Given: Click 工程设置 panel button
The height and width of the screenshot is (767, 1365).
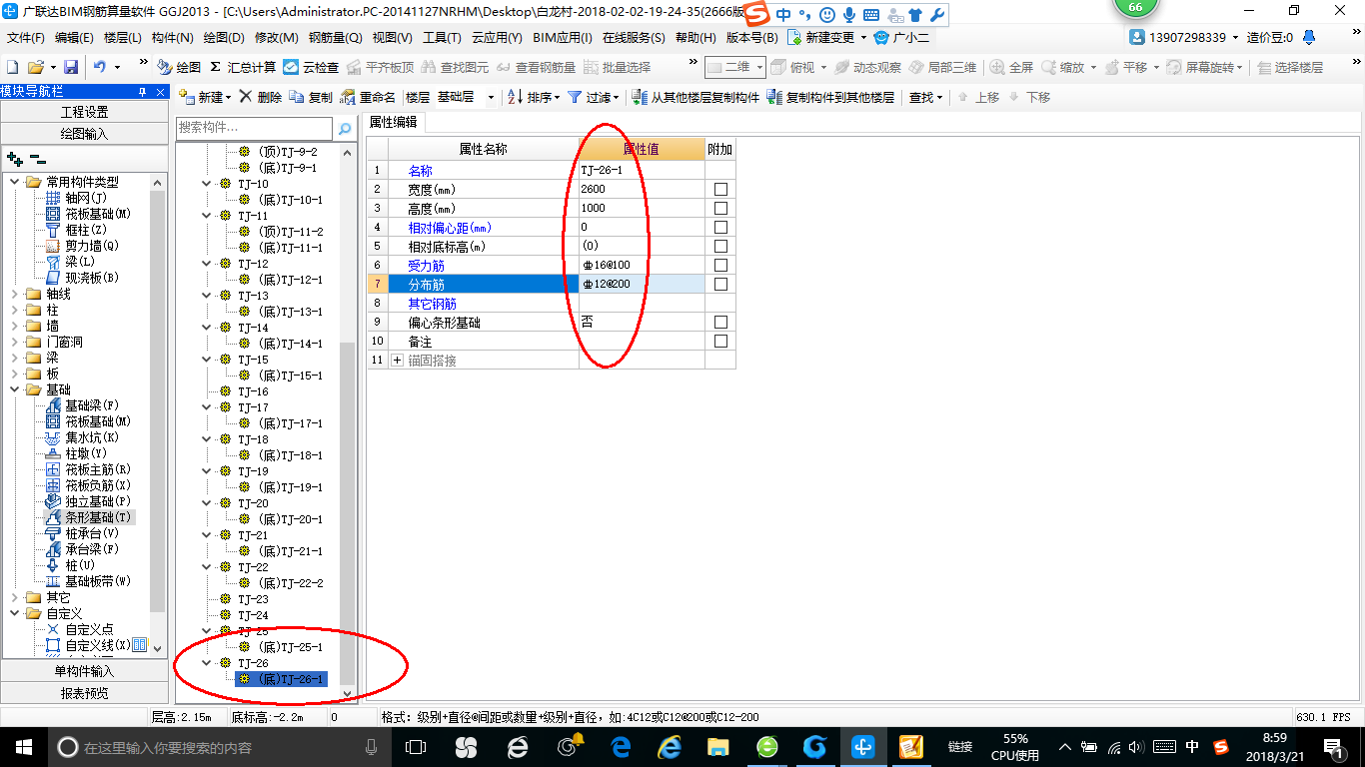Looking at the screenshot, I should 84,112.
